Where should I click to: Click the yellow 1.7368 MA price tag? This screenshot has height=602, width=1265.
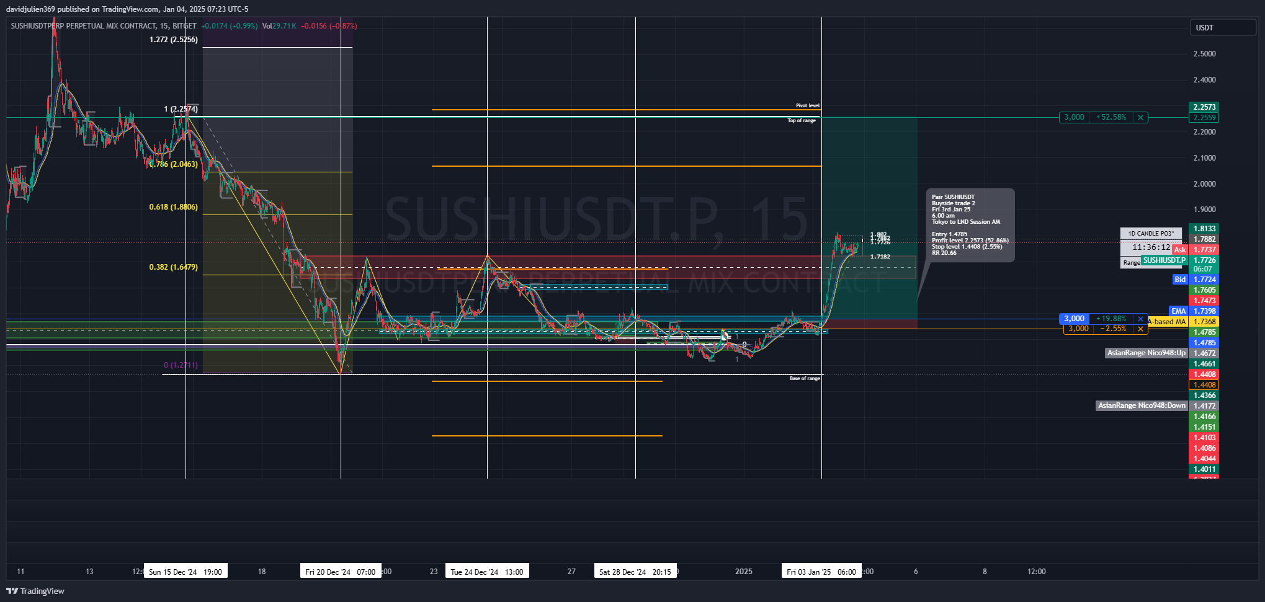(x=1204, y=322)
